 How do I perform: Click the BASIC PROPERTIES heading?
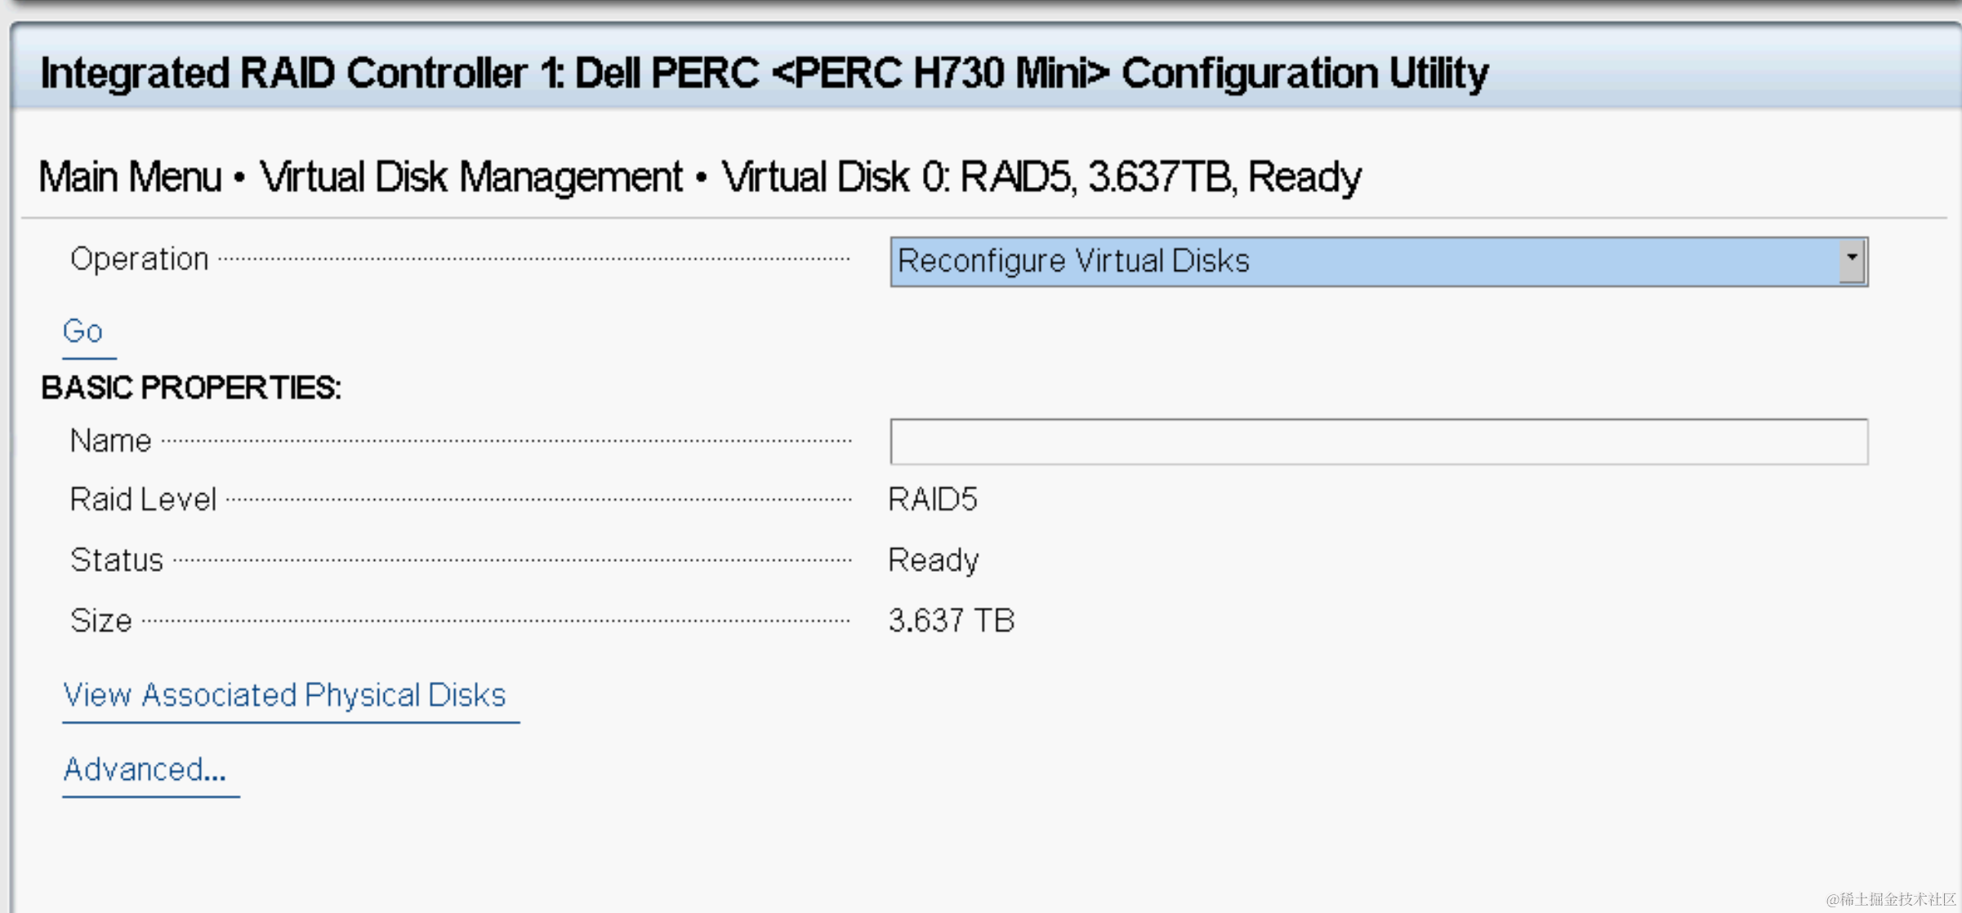click(191, 388)
